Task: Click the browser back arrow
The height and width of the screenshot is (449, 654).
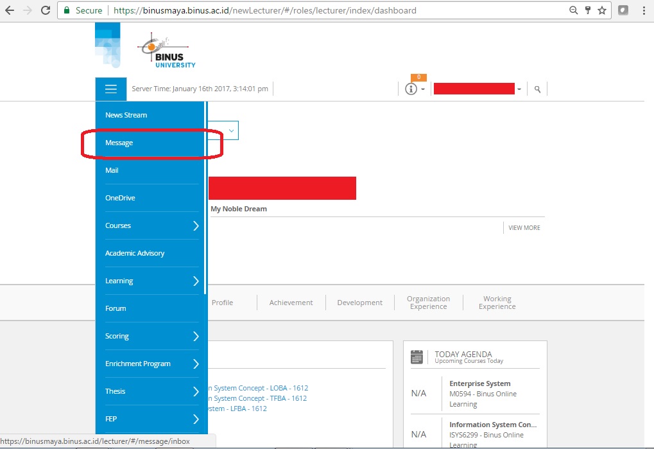Action: click(x=10, y=10)
